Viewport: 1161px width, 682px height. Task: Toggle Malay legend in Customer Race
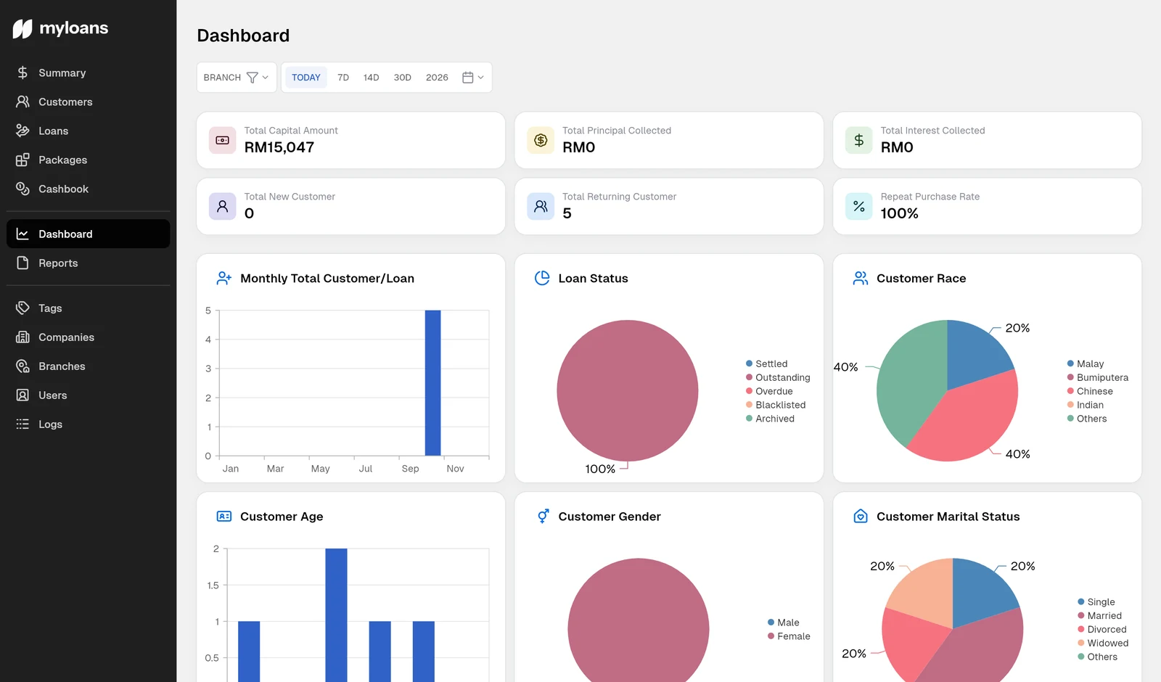pos(1086,363)
